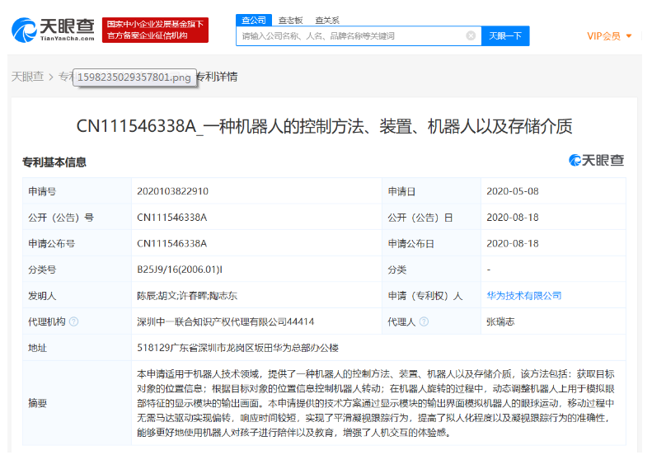Select application date 2020-05-08
This screenshot has height=469, width=652.
(x=513, y=191)
